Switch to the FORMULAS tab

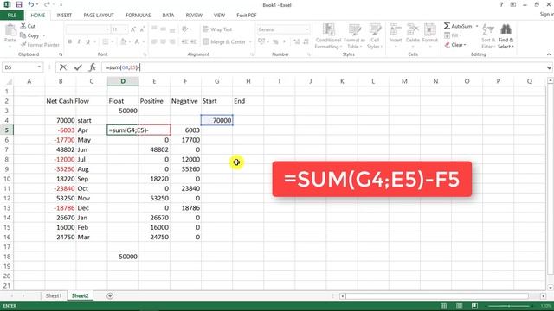[x=138, y=16]
